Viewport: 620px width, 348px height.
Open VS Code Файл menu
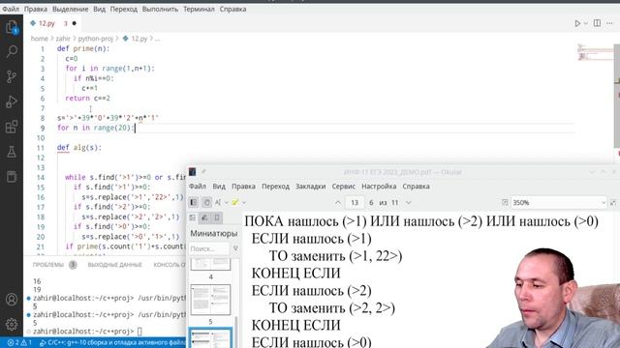11,9
